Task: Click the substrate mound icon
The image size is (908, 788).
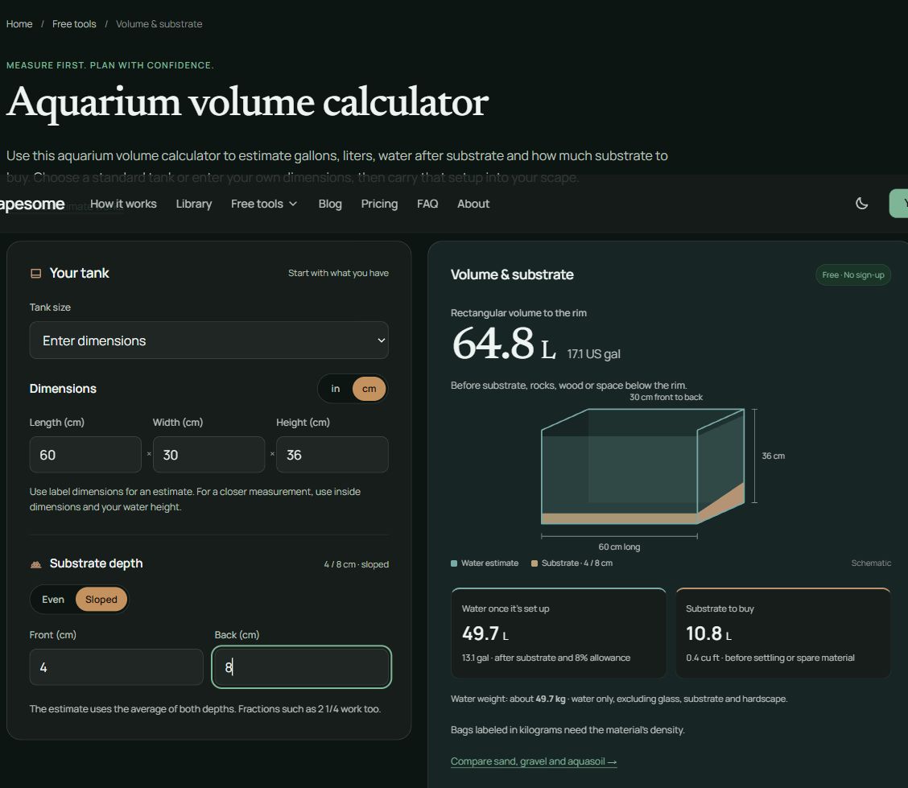Action: coord(36,564)
